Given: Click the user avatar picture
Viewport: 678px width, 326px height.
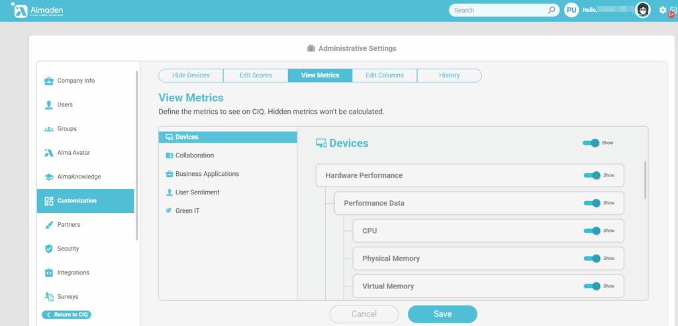Looking at the screenshot, I should 642,10.
